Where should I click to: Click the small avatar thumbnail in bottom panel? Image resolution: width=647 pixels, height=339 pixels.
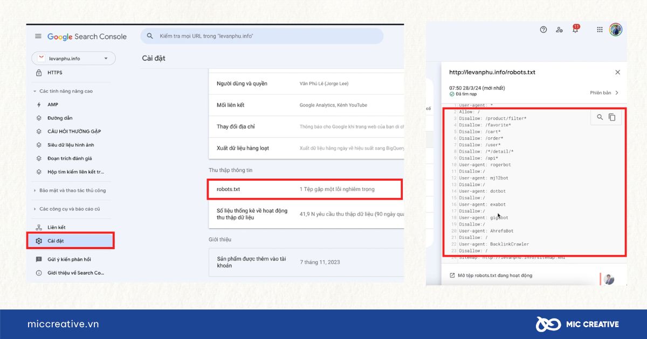pos(609,279)
